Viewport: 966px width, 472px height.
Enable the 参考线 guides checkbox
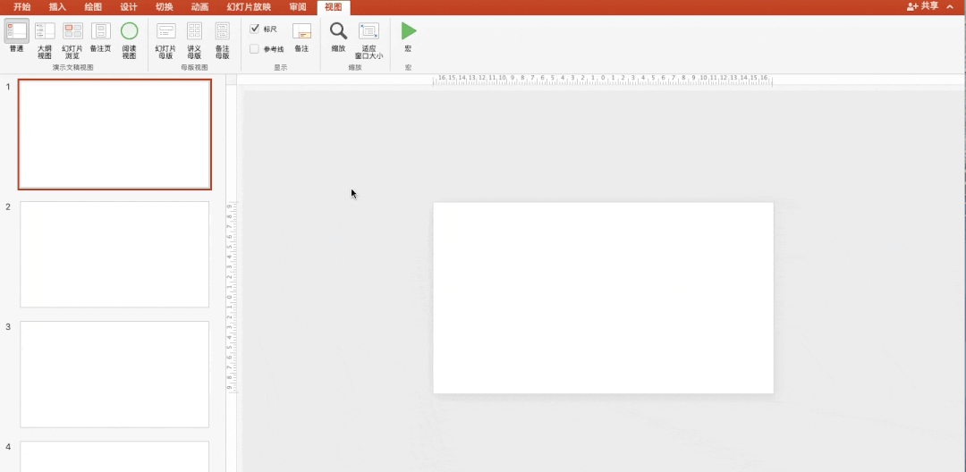[x=255, y=49]
